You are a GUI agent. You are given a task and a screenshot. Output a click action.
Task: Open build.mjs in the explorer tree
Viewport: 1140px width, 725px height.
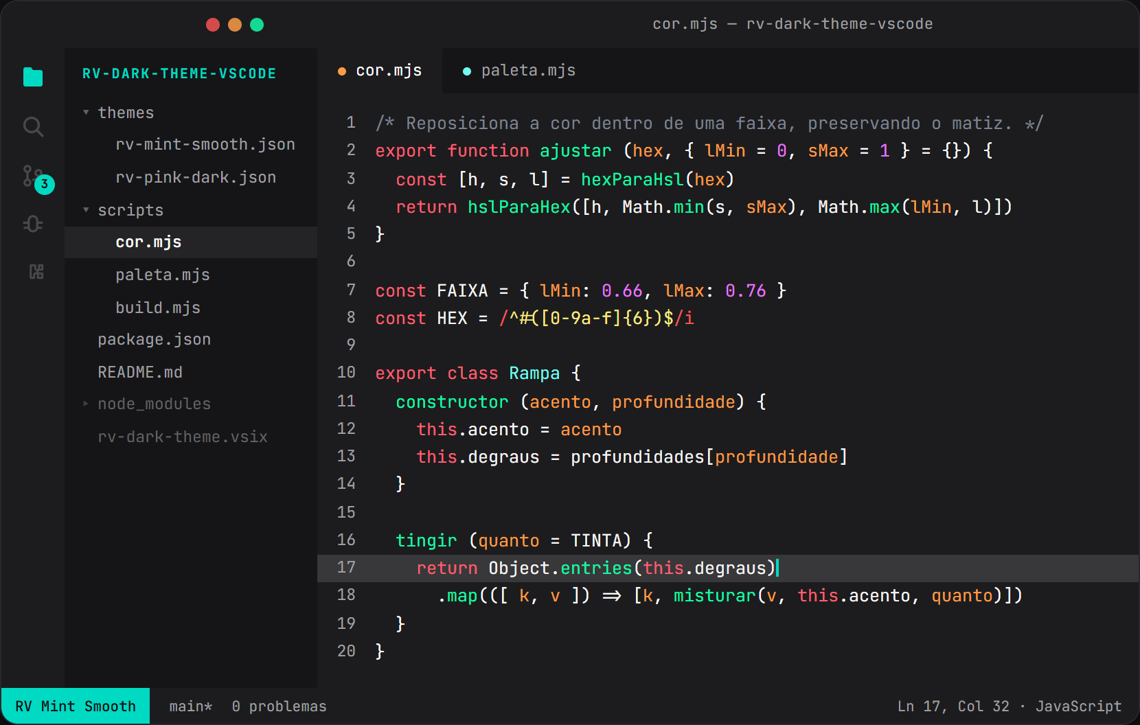point(158,308)
